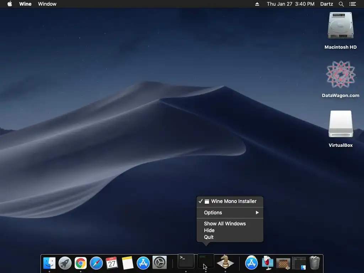Viewport: 364px width, 273px height.
Task: Click the eject icon in menu bar
Action: tap(257, 4)
